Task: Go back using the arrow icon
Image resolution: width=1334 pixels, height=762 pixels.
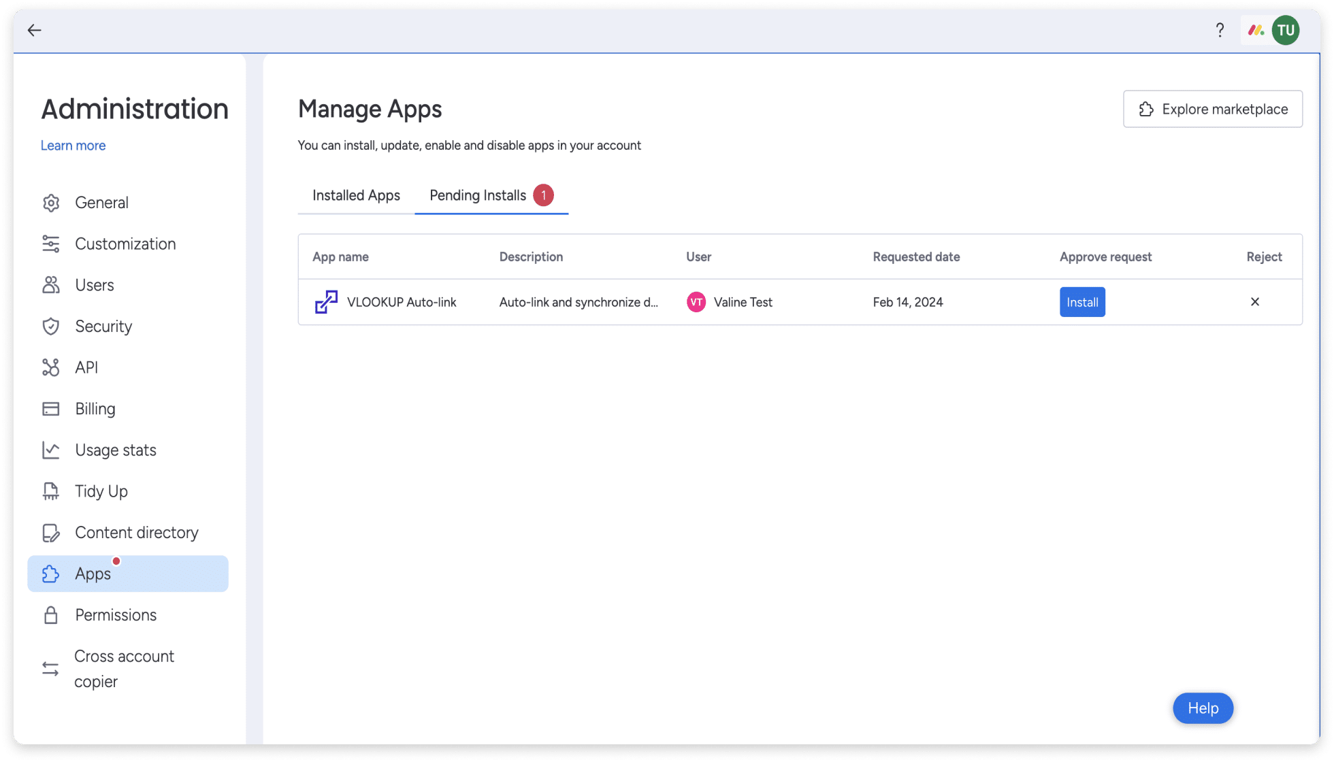Action: 34,30
